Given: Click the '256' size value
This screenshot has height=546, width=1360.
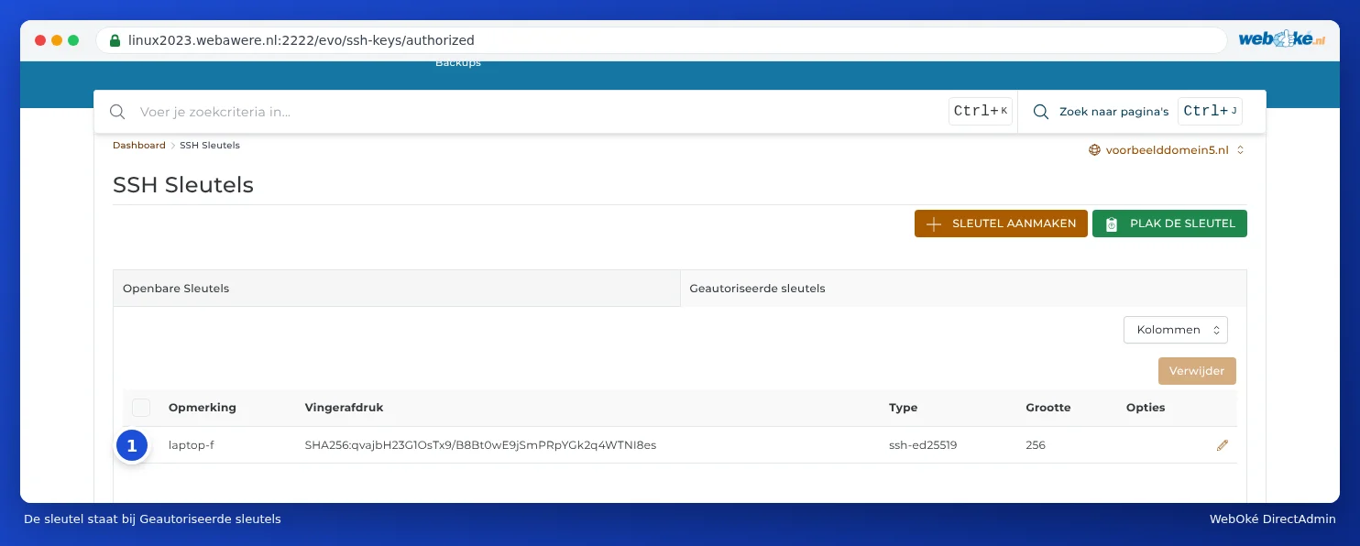Looking at the screenshot, I should [1036, 445].
